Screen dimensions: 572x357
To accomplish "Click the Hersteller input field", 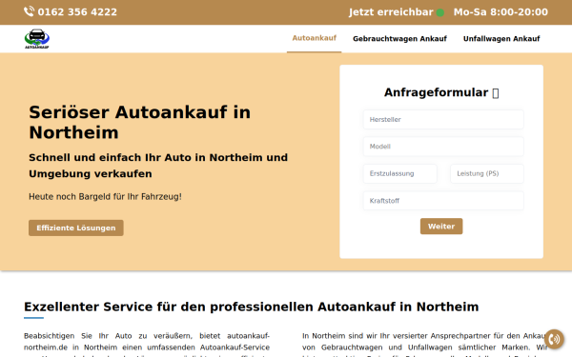I will click(443, 120).
